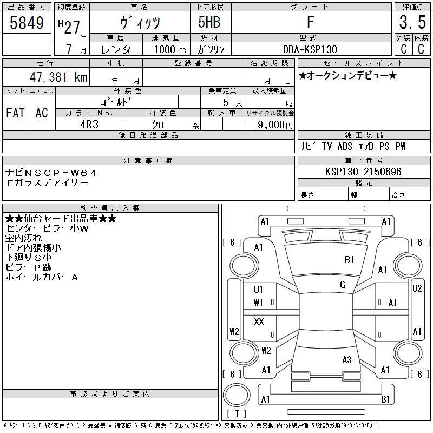
Task: Click the overall score 3.5
Action: click(x=412, y=22)
